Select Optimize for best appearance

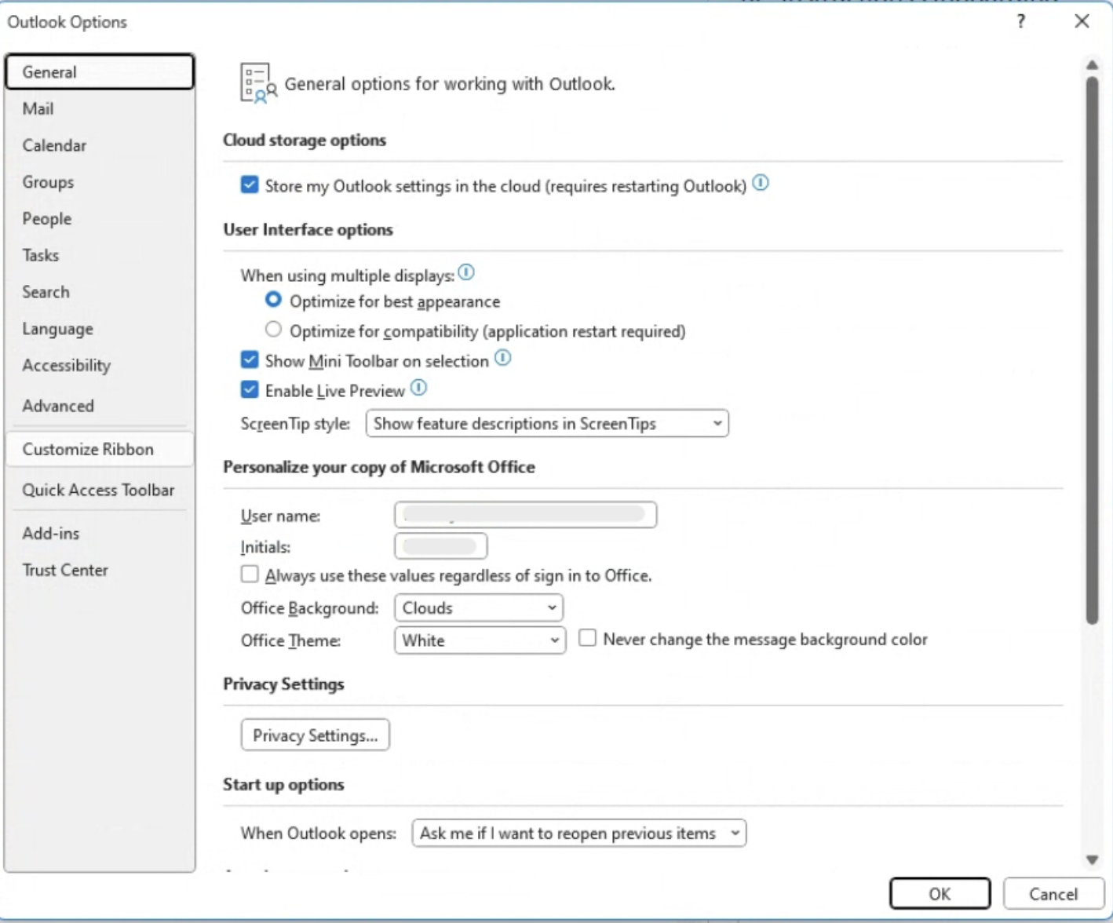pyautogui.click(x=273, y=300)
